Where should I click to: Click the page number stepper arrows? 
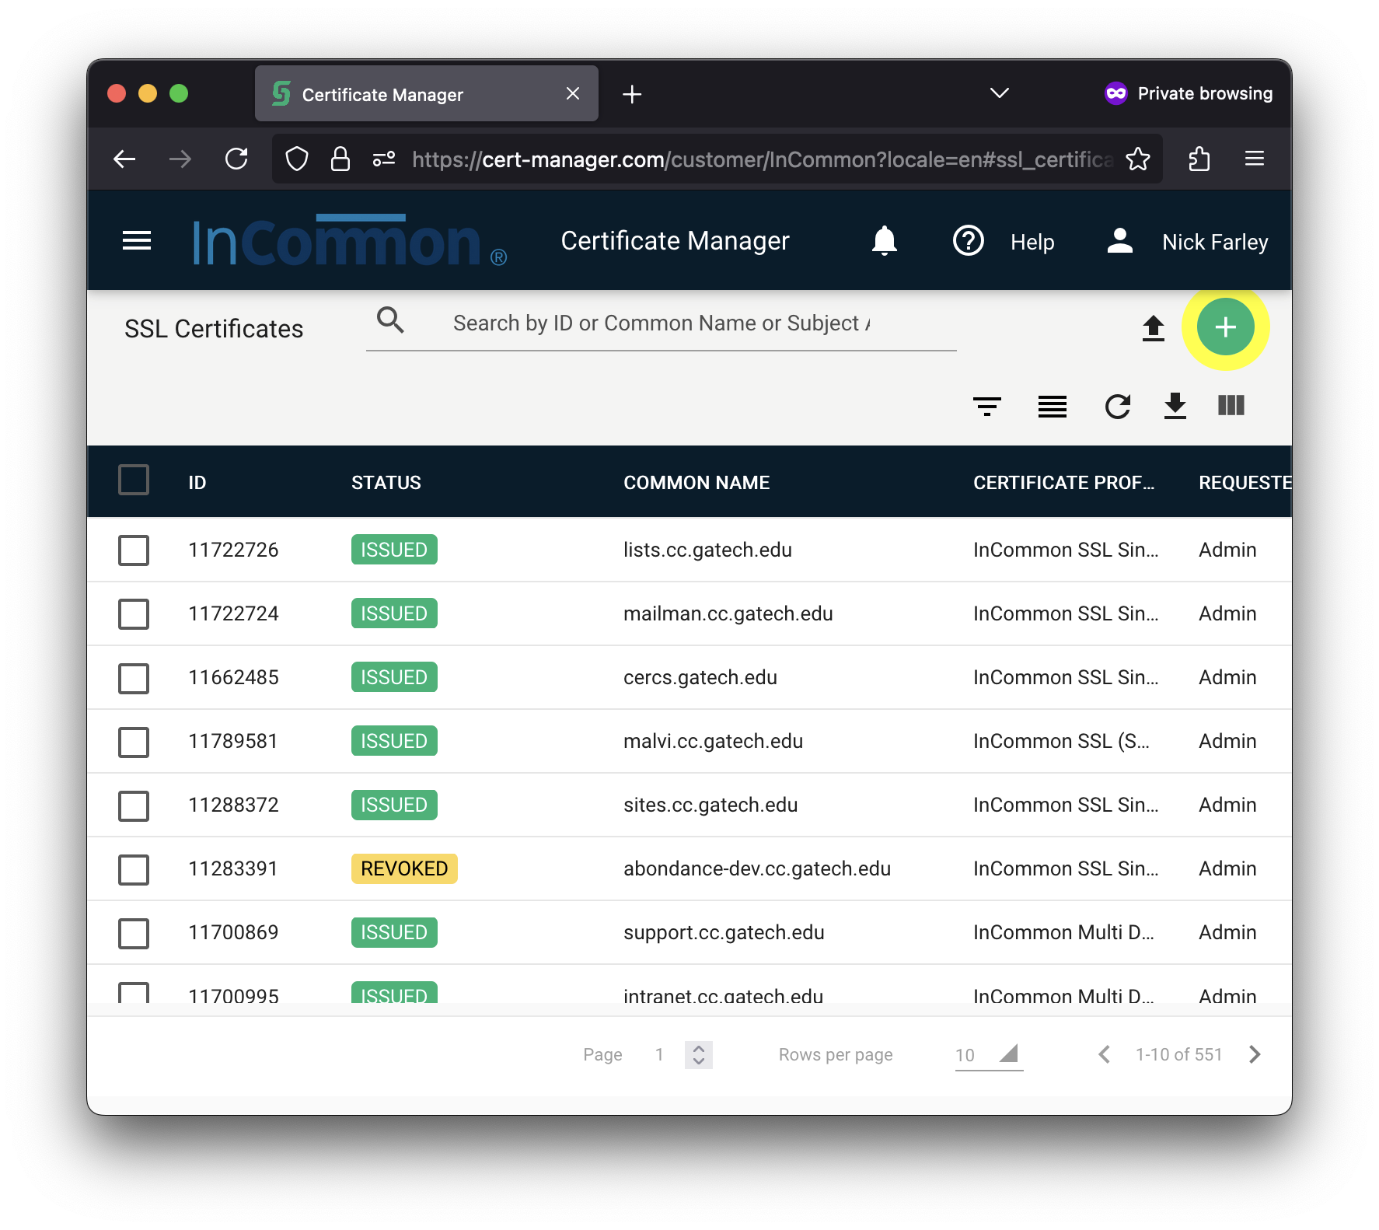(x=699, y=1055)
